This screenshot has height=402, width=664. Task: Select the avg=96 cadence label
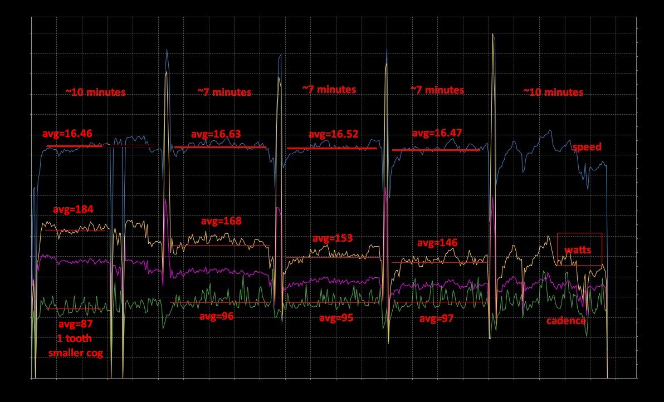(x=217, y=316)
